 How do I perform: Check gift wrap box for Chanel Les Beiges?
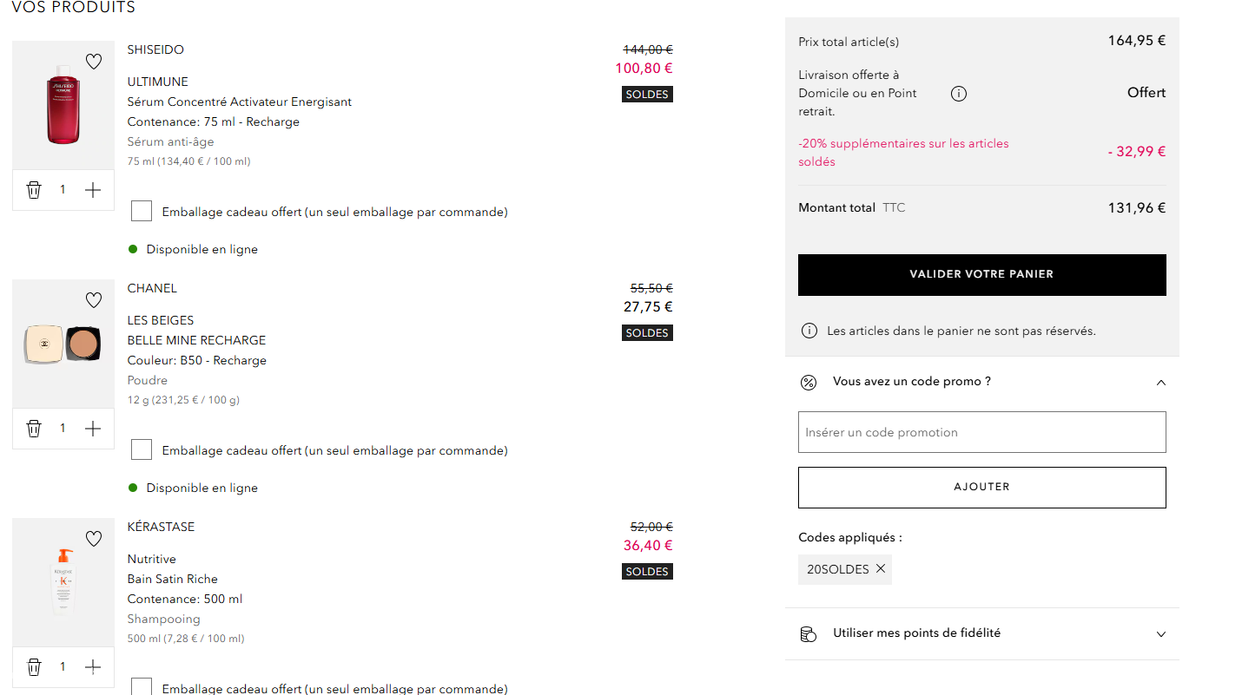point(142,449)
